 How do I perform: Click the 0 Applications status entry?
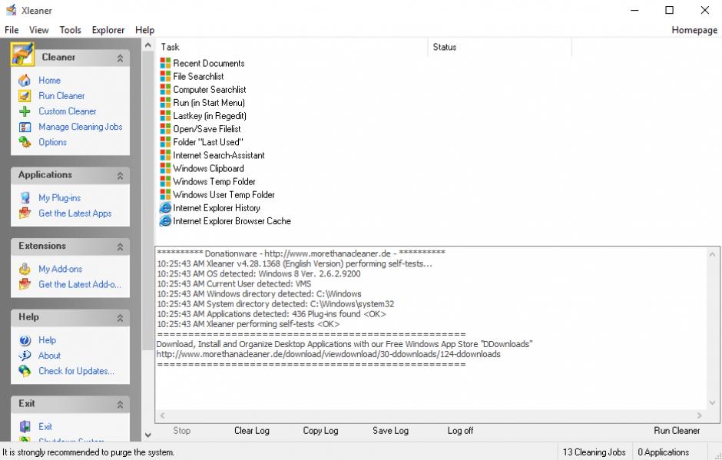point(664,452)
